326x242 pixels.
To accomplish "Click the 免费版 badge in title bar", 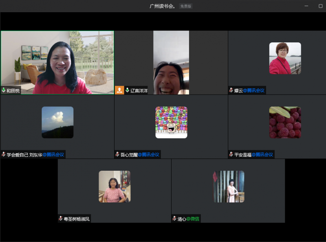I will click(x=186, y=6).
